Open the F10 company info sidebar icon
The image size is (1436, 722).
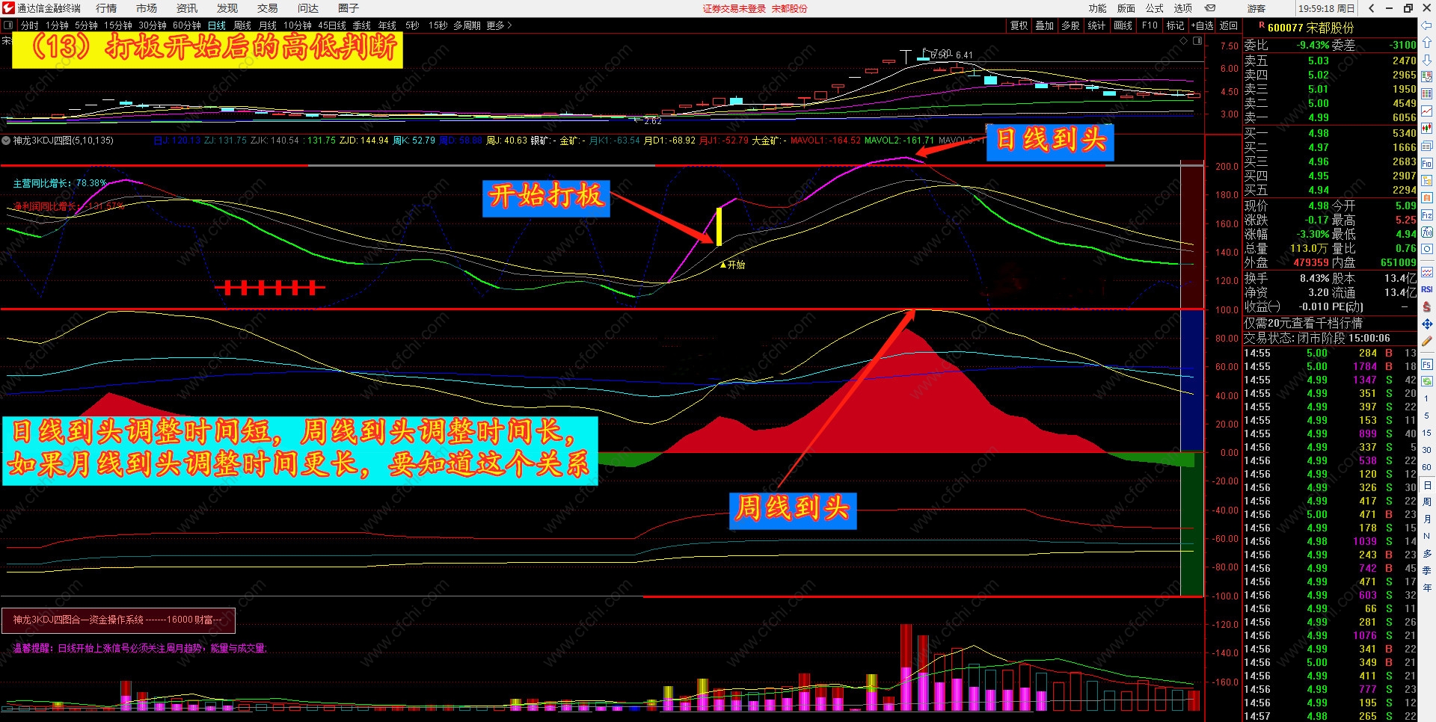pyautogui.click(x=1427, y=163)
